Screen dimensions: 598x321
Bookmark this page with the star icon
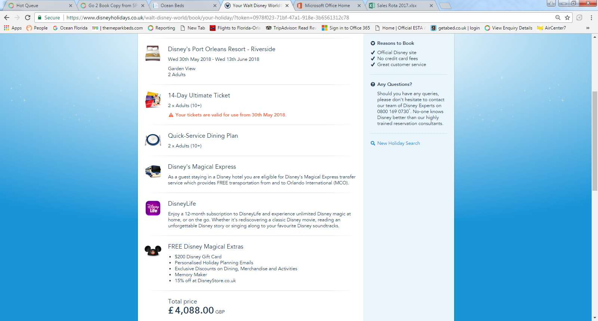[567, 18]
